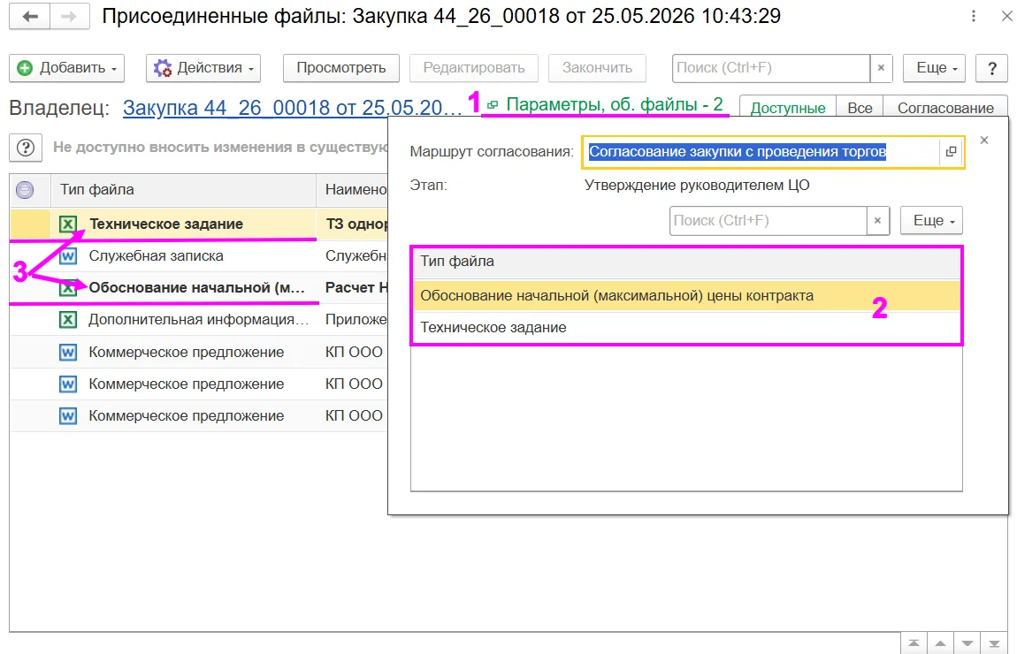Switch to the Согласование tab
Image resolution: width=1017 pixels, height=654 pixels.
click(x=945, y=108)
